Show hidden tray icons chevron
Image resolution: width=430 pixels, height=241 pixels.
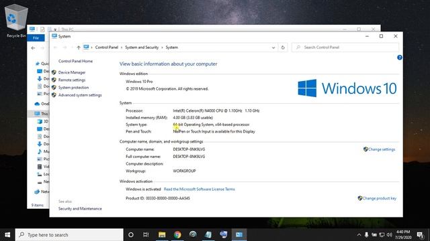pos(359,235)
